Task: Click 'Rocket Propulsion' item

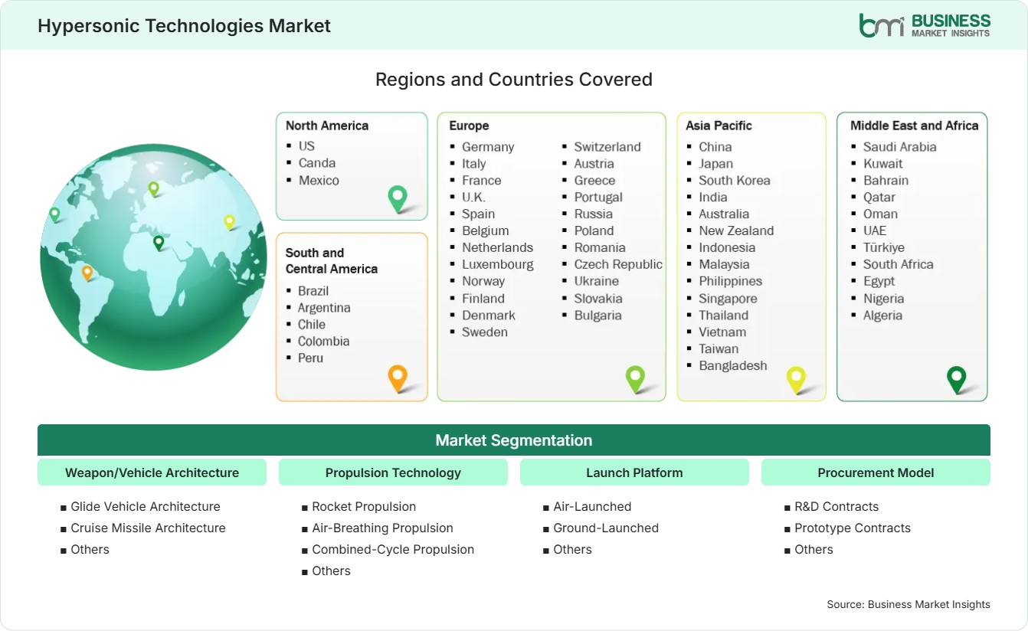Action: pos(364,506)
